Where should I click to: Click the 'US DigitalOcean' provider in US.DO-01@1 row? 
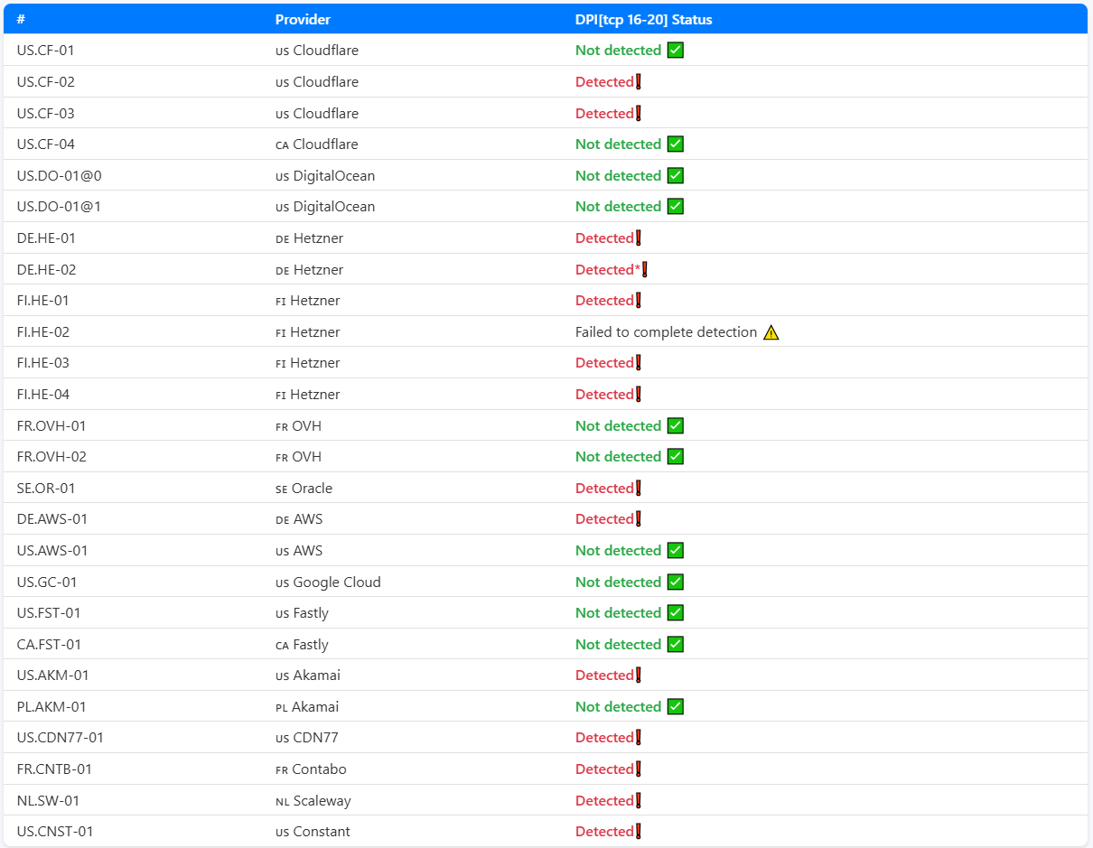325,207
